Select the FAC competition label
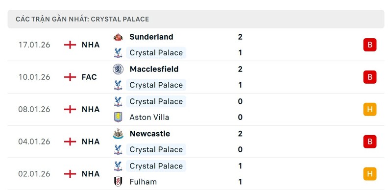 click(89, 77)
